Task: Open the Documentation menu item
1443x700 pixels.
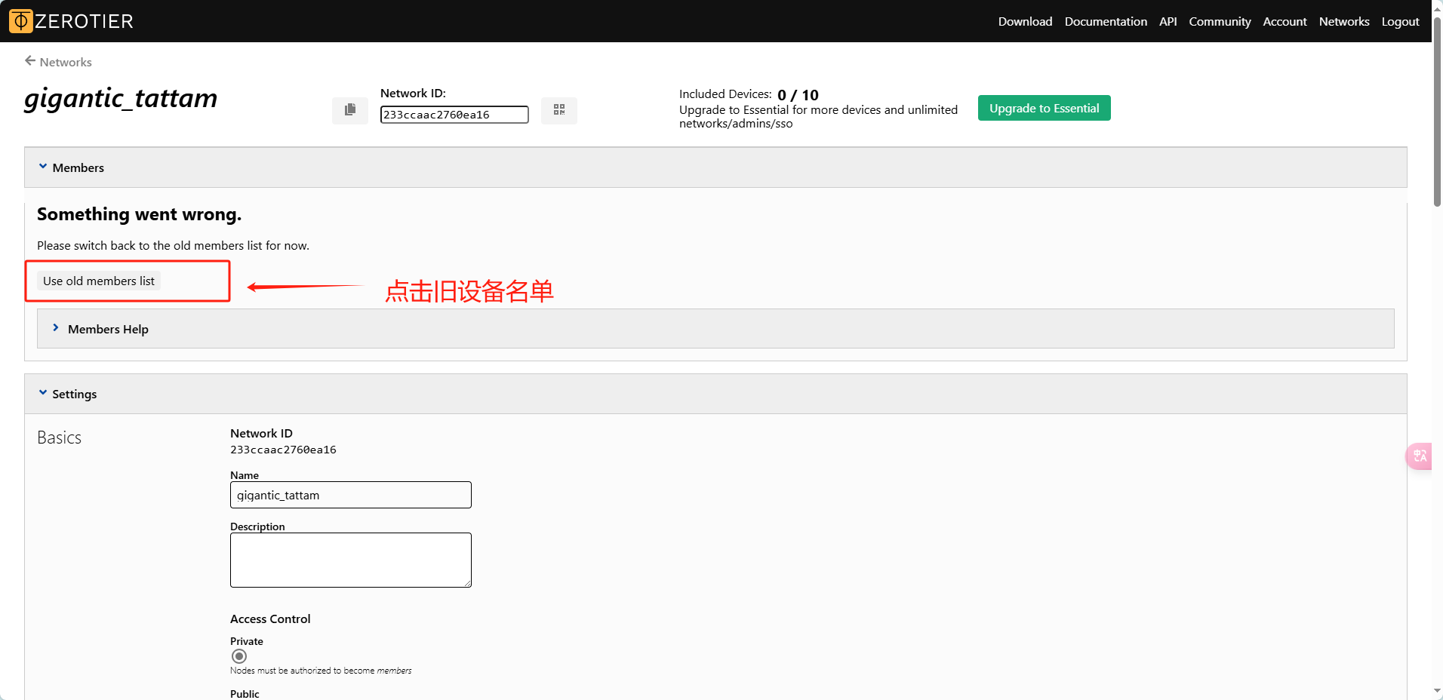Action: pos(1106,21)
